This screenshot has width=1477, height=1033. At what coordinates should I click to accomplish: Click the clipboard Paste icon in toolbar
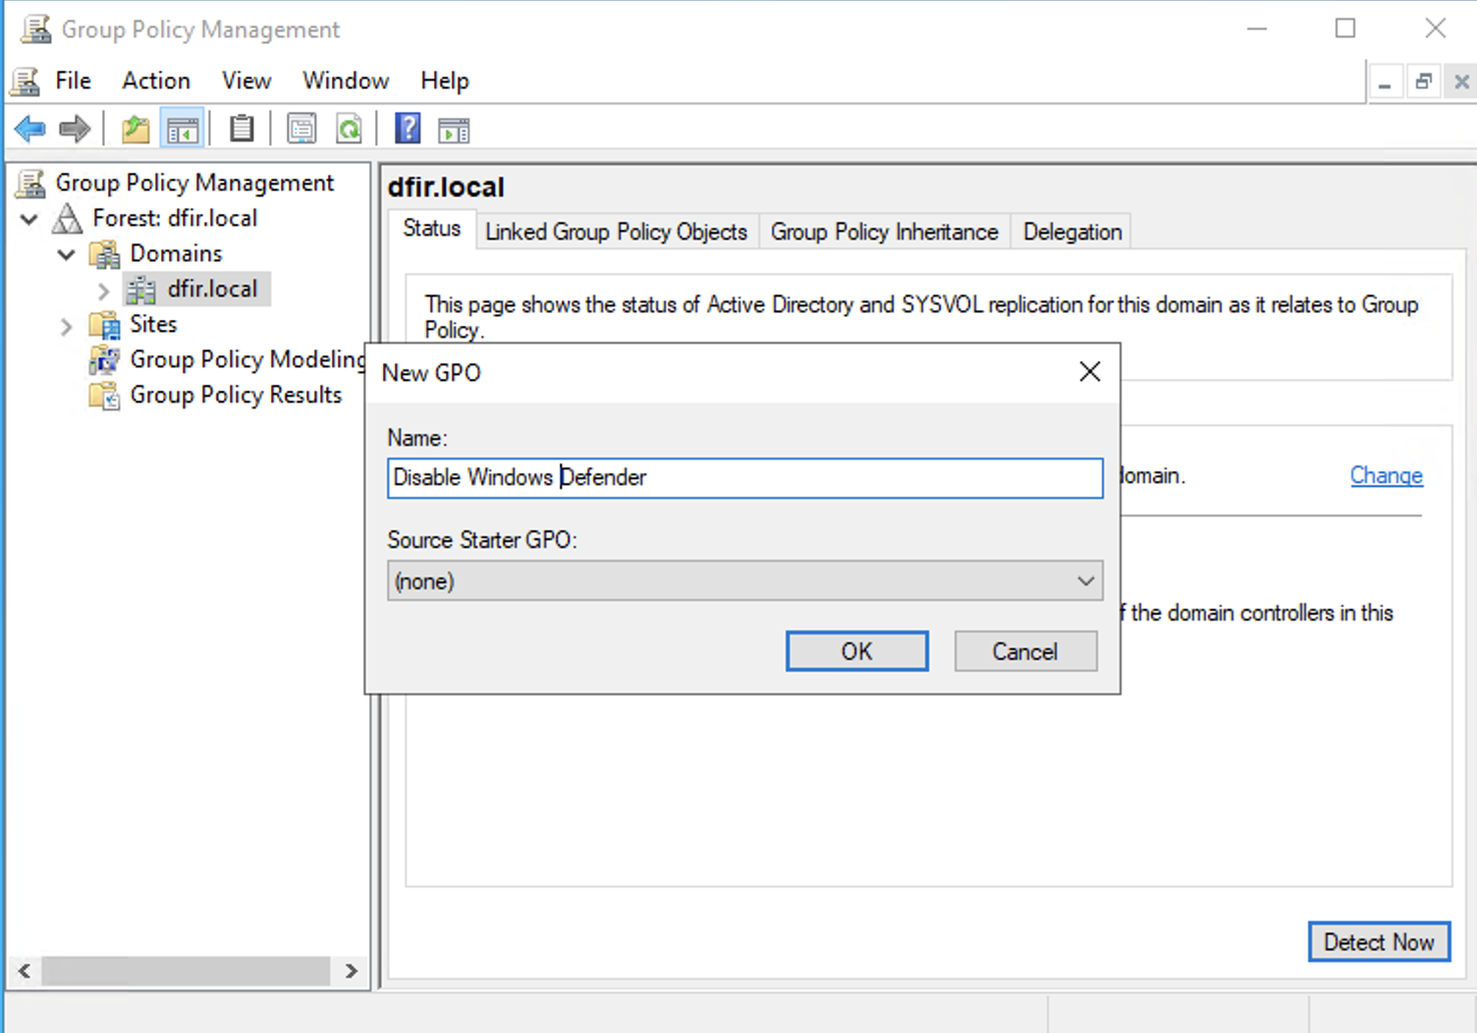[242, 129]
